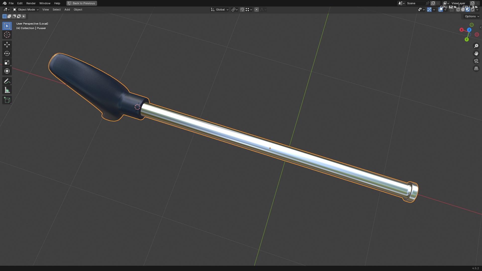Open the editor type dropdown
Screen dimensions: 482x271
[x=6, y=10]
